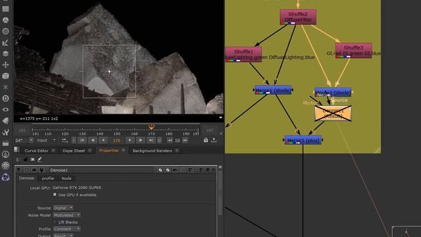Select the Denoise tab of Denoise1
Image resolution: width=421 pixels, height=237 pixels.
26,178
